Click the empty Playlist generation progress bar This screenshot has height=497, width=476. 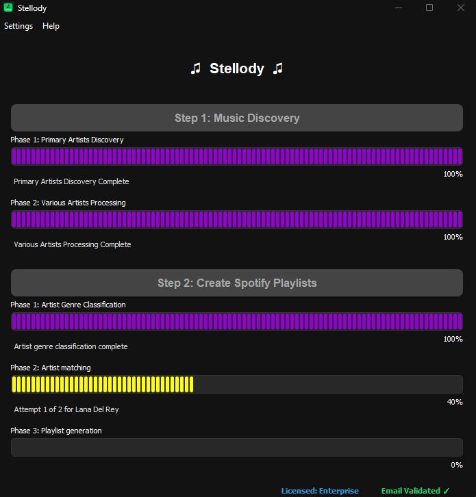click(237, 447)
